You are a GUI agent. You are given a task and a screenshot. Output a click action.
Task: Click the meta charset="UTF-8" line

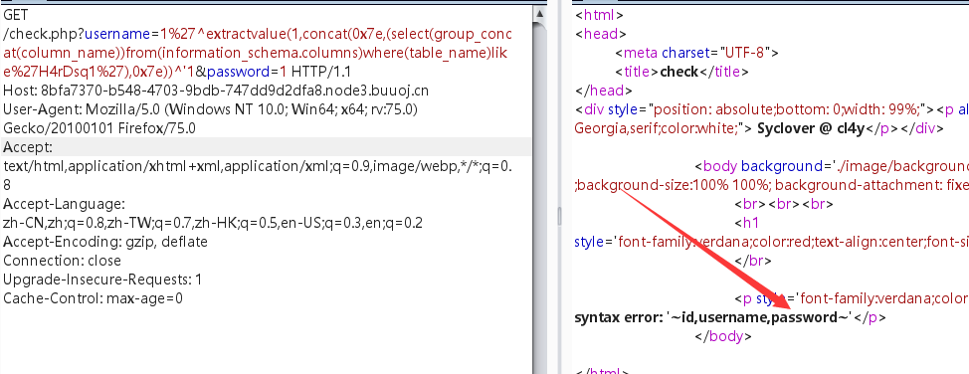coord(696,53)
